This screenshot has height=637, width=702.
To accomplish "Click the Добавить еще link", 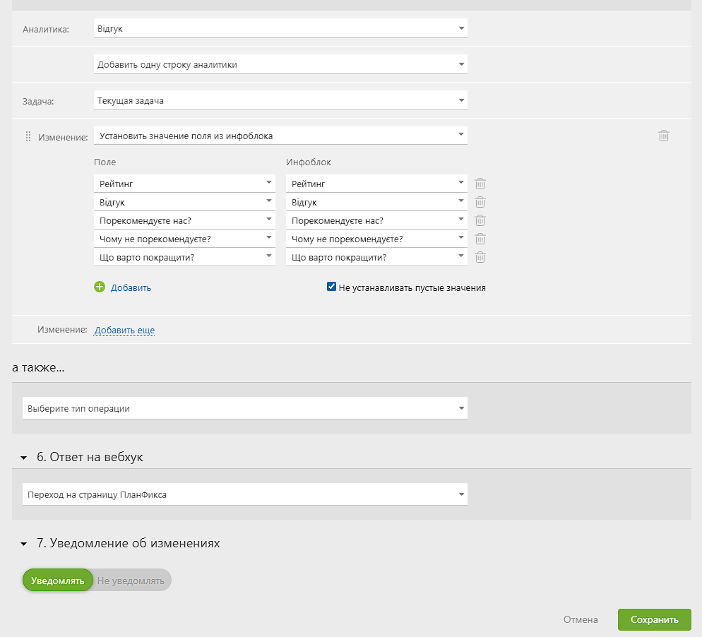I will 124,330.
